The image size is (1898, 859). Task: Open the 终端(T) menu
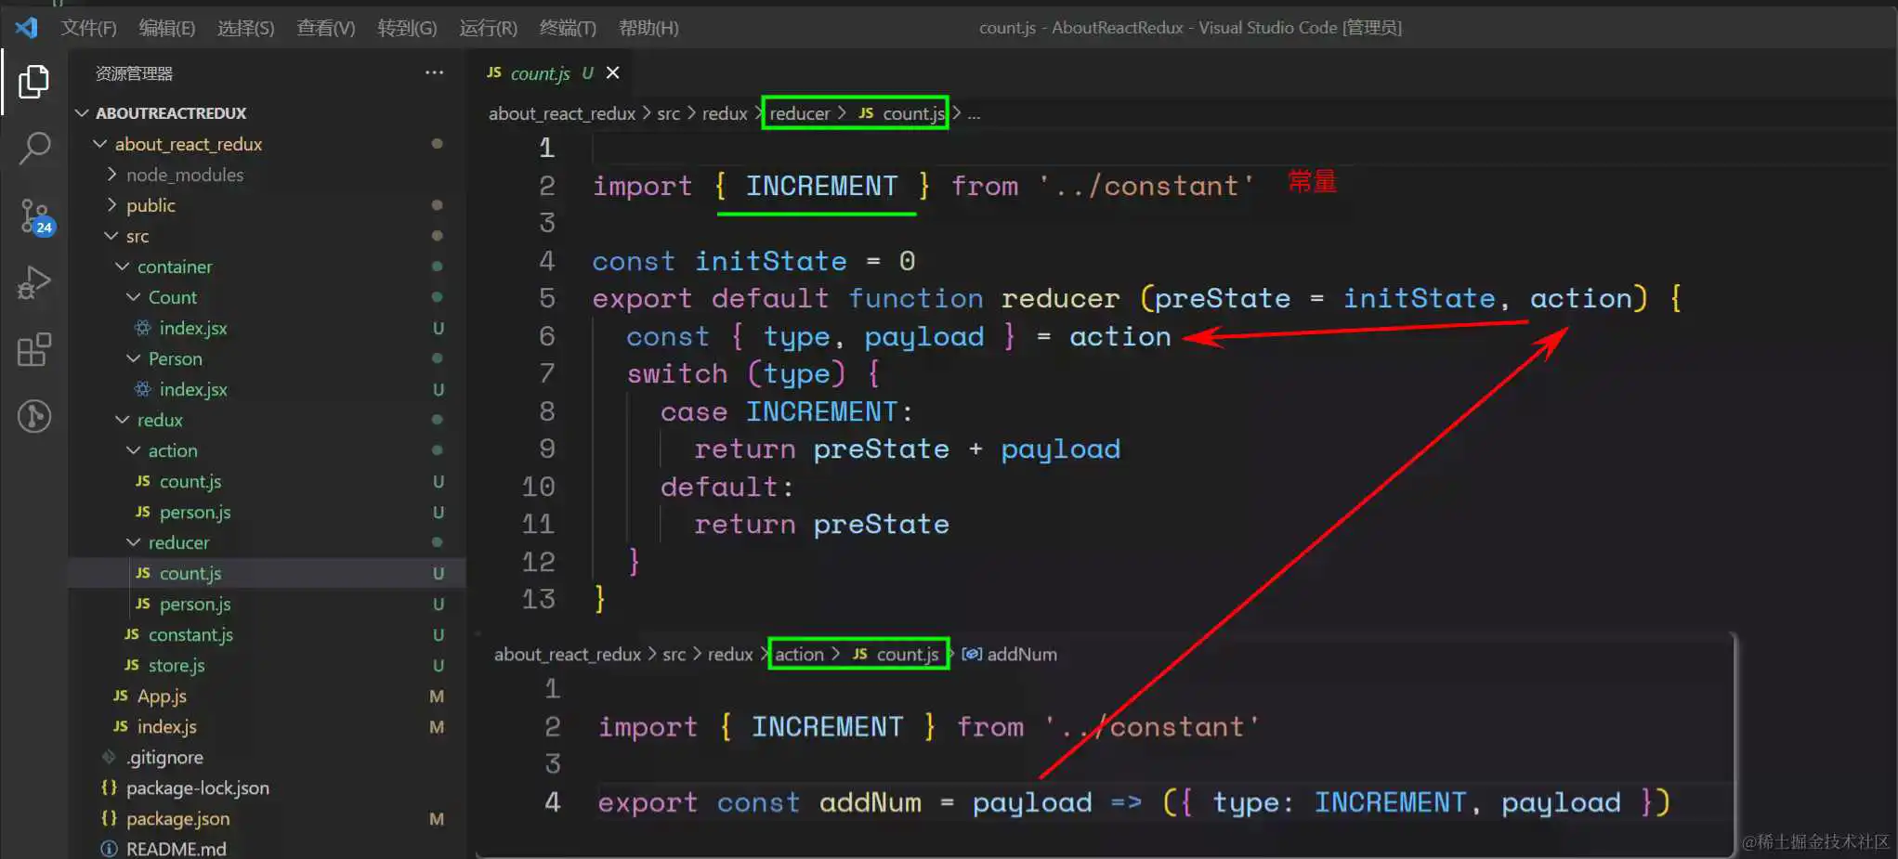coord(568,28)
